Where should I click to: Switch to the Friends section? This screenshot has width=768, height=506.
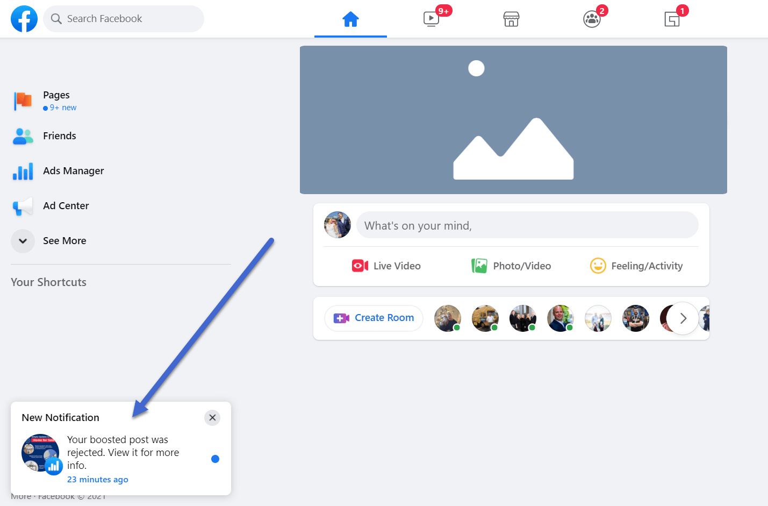coord(59,136)
